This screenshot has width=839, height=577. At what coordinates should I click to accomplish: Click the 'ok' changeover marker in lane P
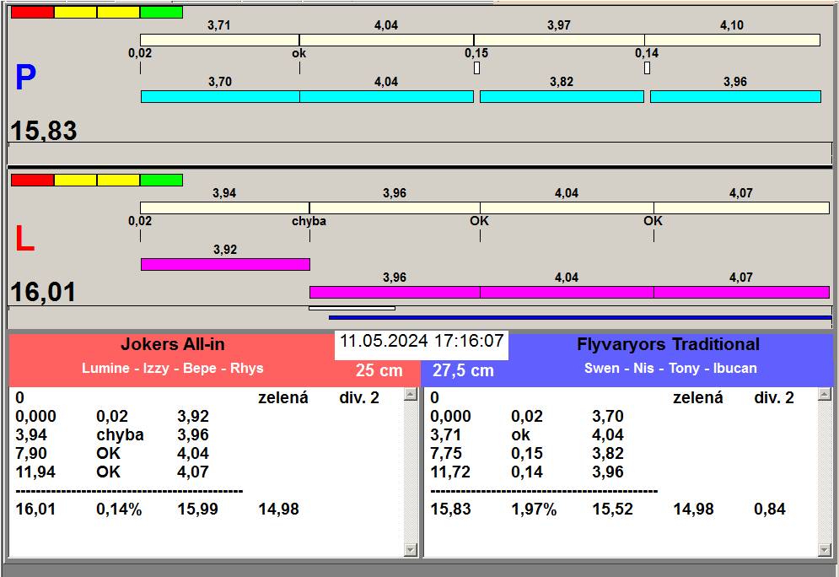(x=299, y=68)
